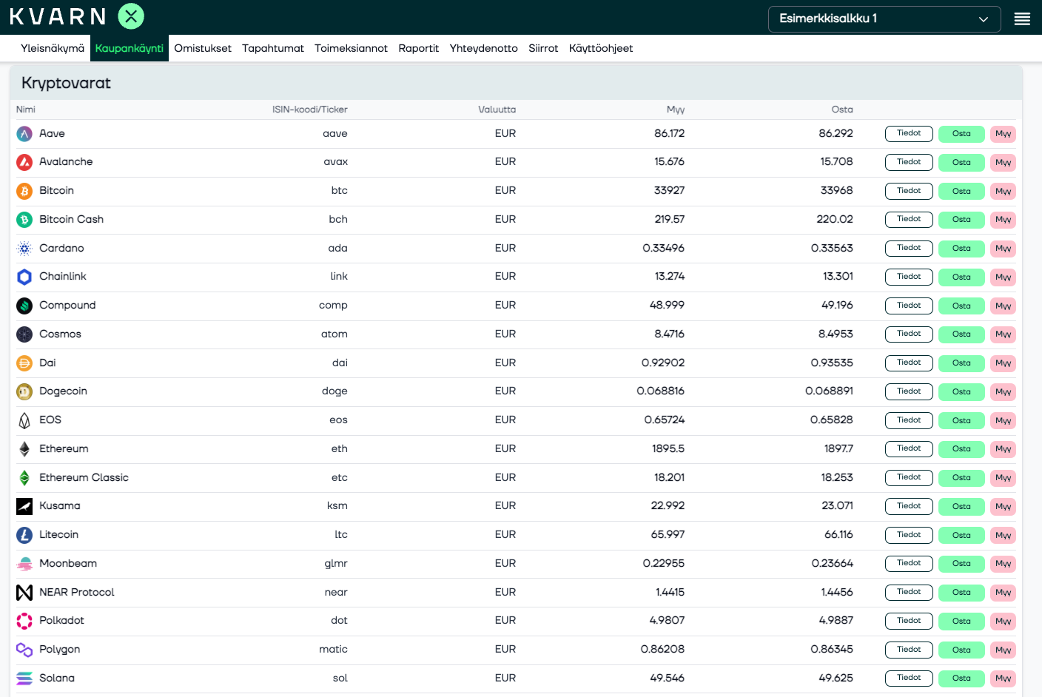1042x697 pixels.
Task: Click the Nimi column header
Action: click(26, 110)
